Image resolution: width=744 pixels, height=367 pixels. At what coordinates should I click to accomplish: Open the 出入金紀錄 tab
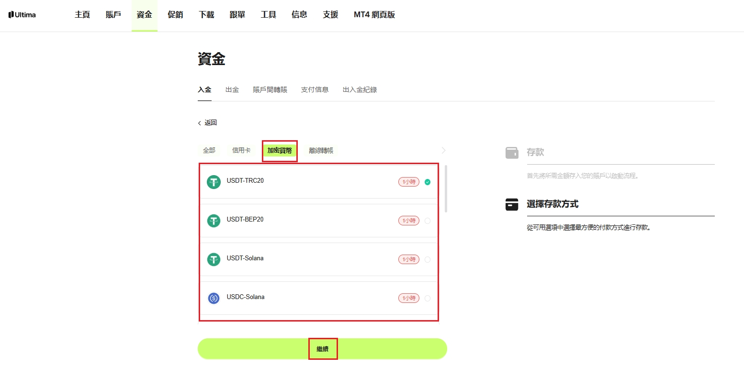point(360,89)
